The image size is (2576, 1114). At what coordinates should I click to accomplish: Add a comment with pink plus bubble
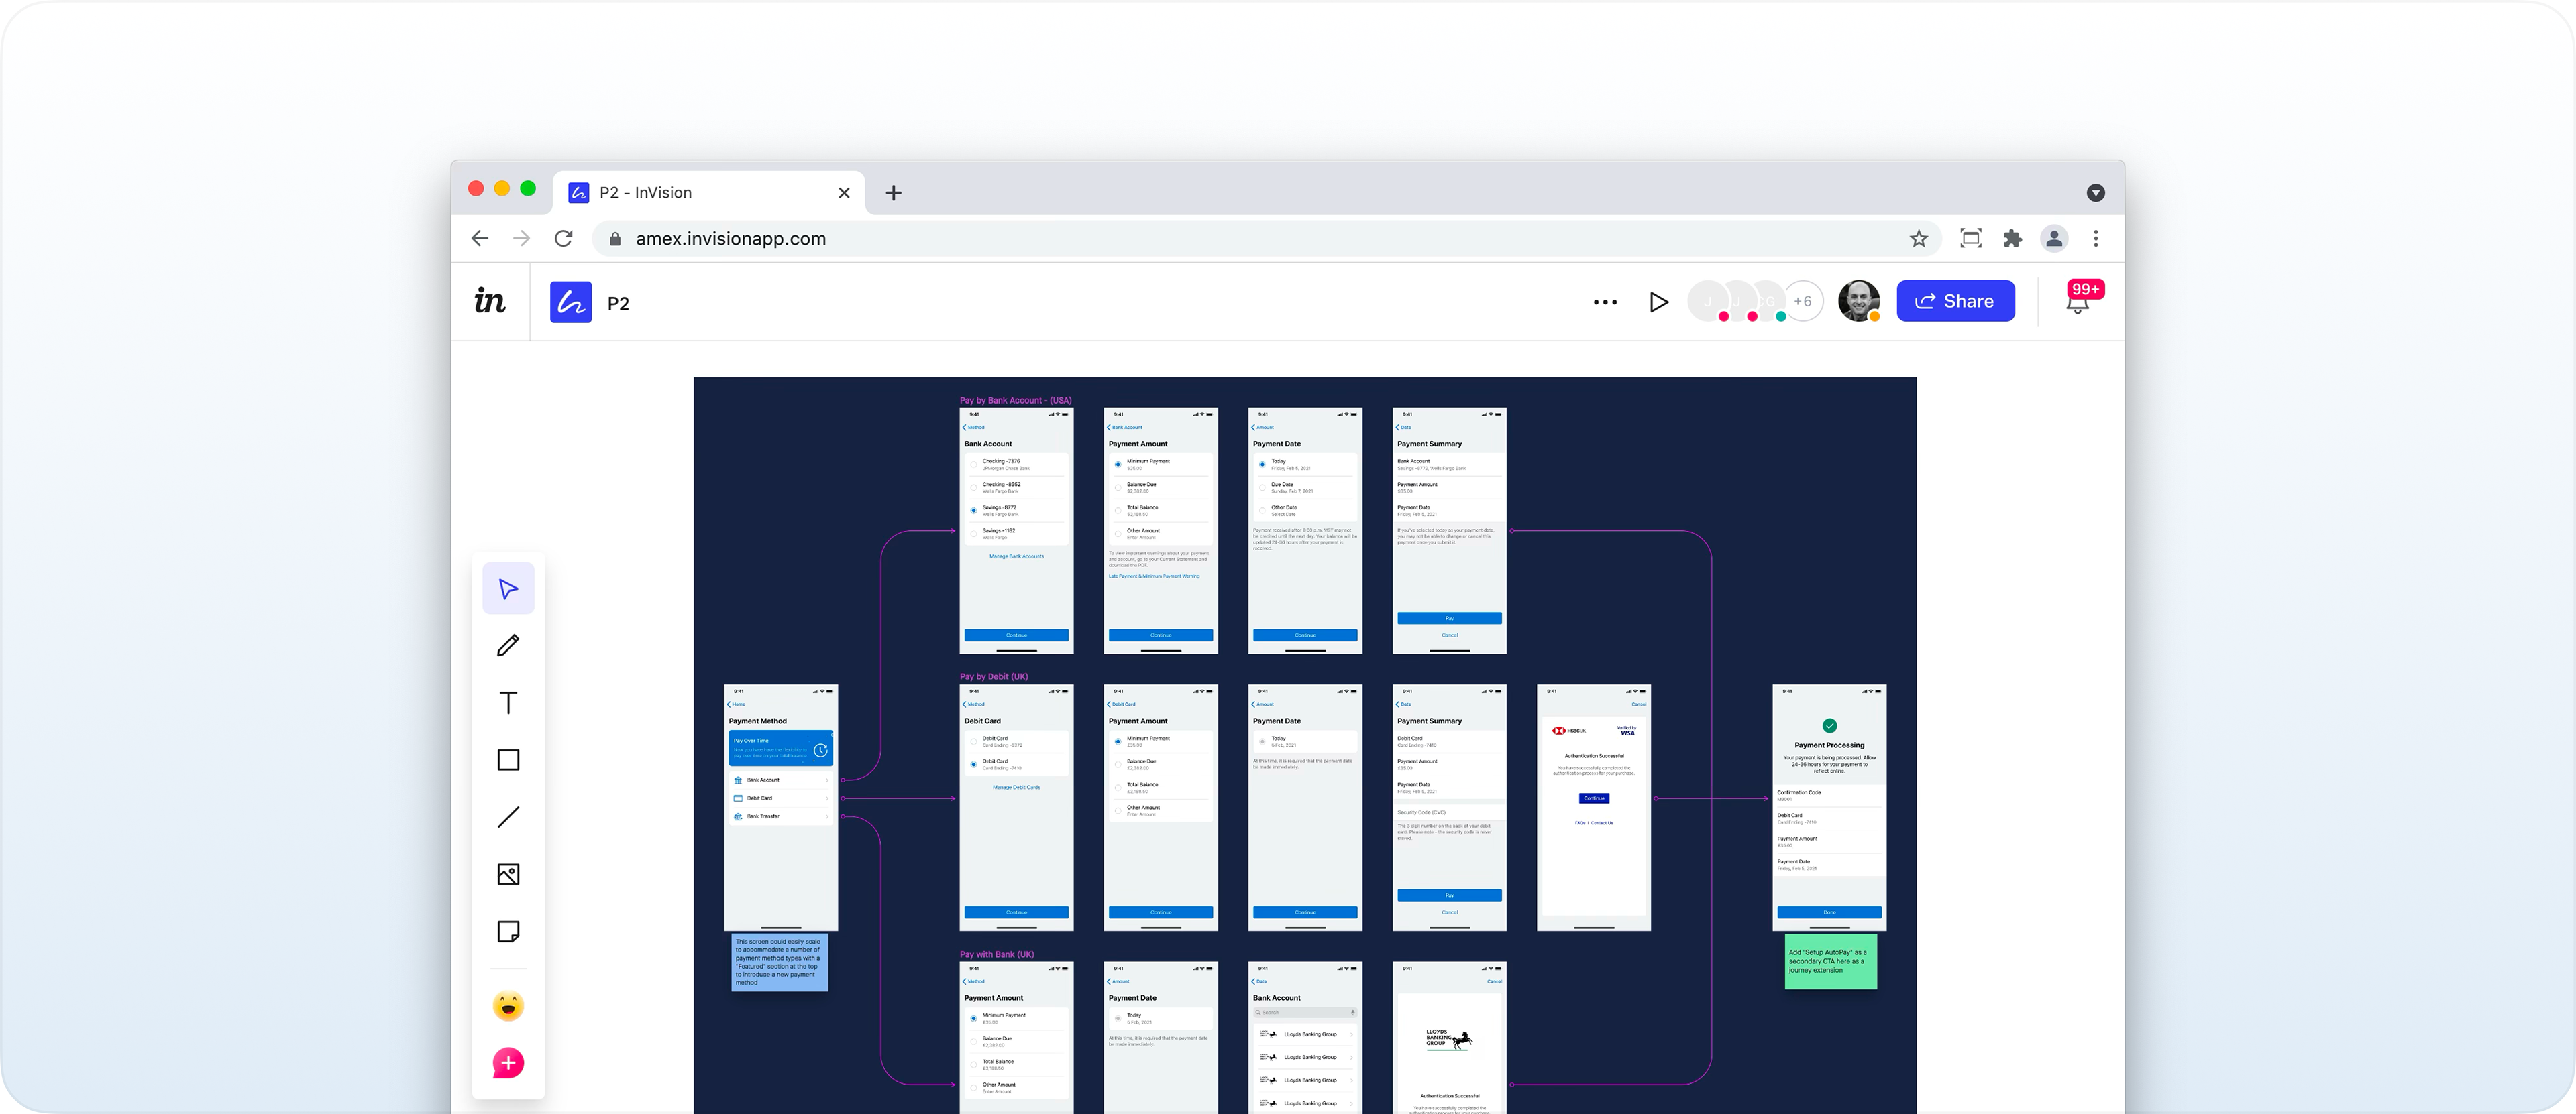508,1063
